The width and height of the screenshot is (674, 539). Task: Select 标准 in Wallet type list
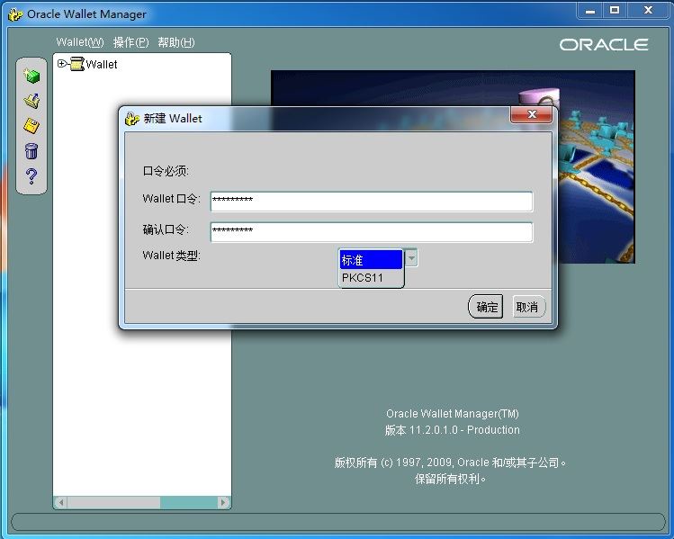[x=372, y=260]
